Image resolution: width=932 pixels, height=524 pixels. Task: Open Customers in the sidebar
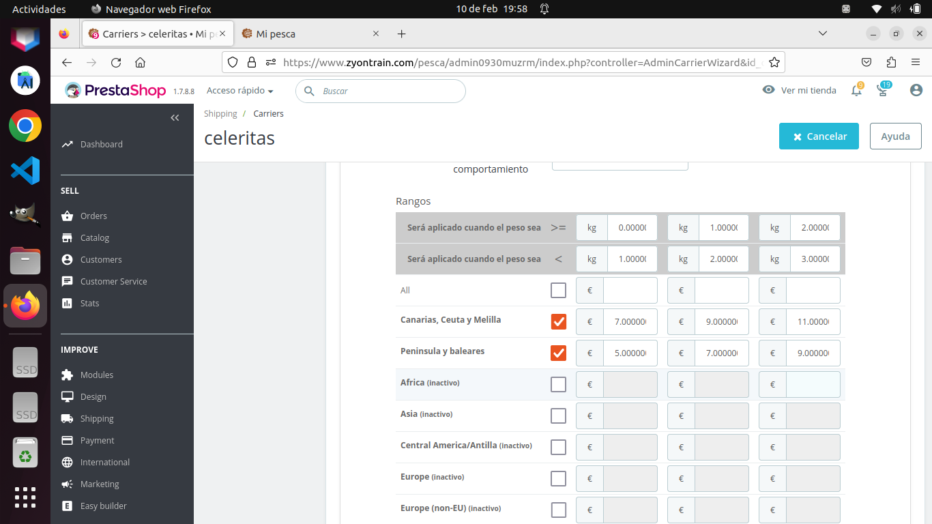[101, 259]
